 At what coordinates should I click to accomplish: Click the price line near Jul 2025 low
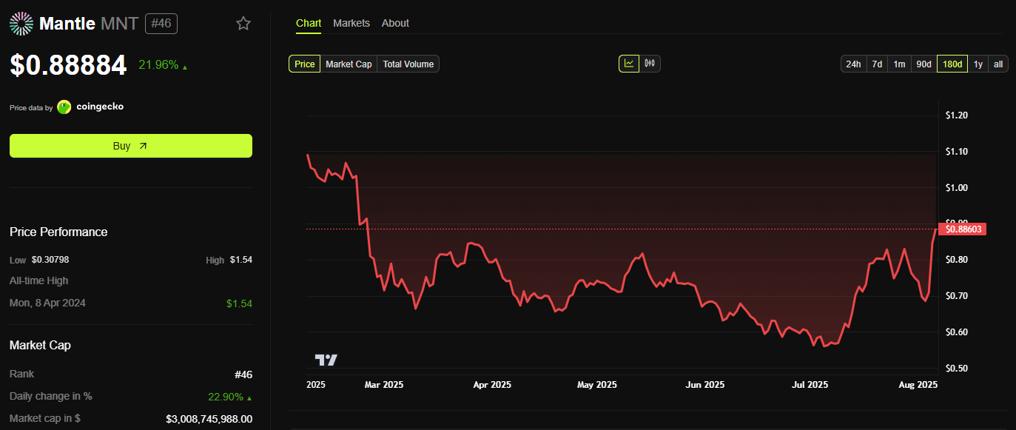(824, 346)
